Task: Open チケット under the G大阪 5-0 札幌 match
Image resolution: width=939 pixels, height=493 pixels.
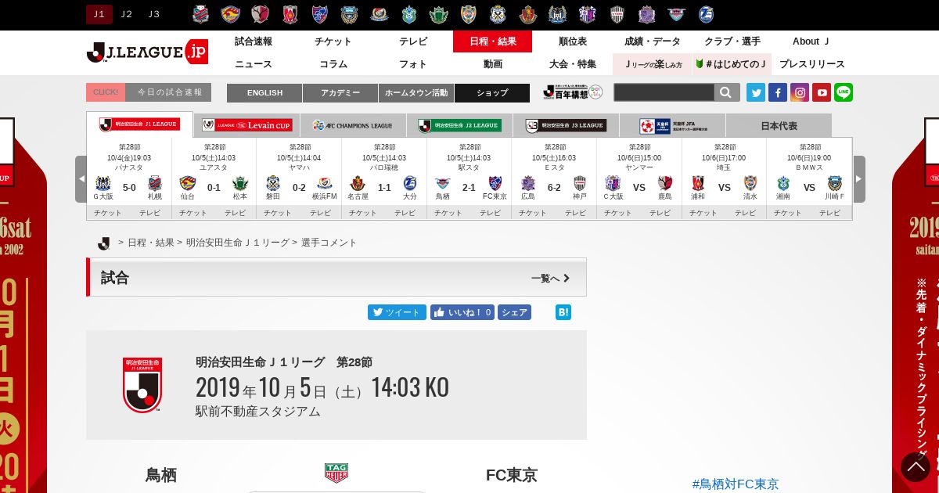Action: coord(108,213)
